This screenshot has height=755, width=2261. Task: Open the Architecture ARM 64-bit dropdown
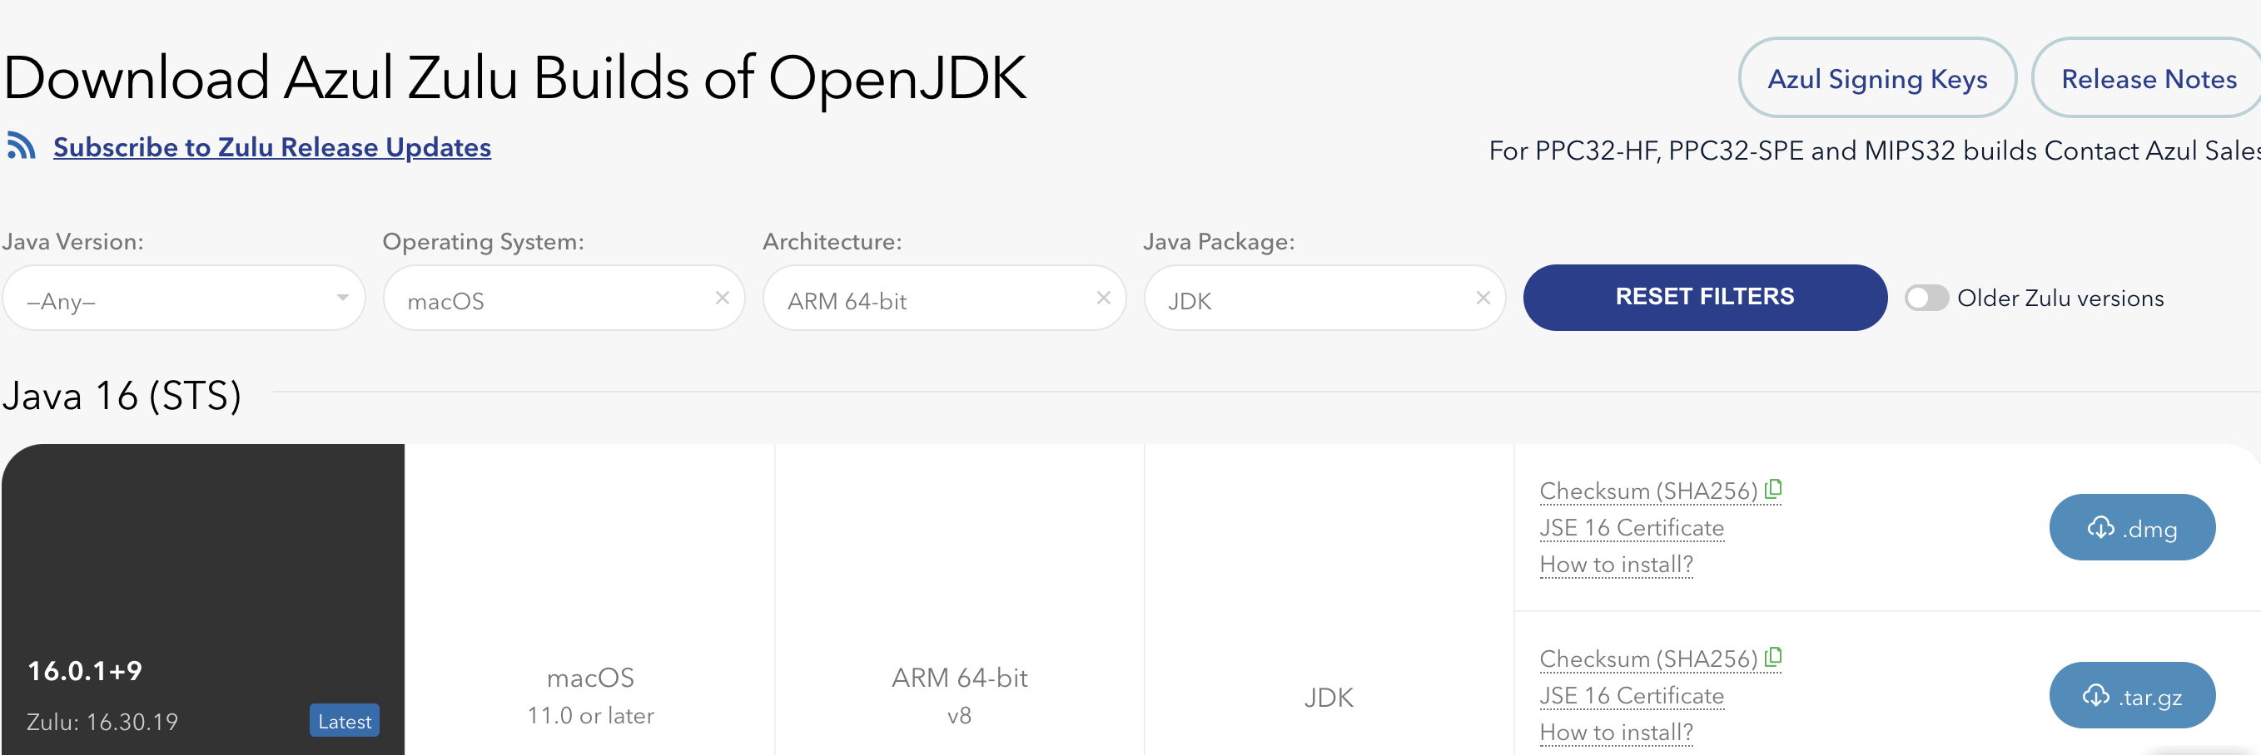[x=944, y=299]
